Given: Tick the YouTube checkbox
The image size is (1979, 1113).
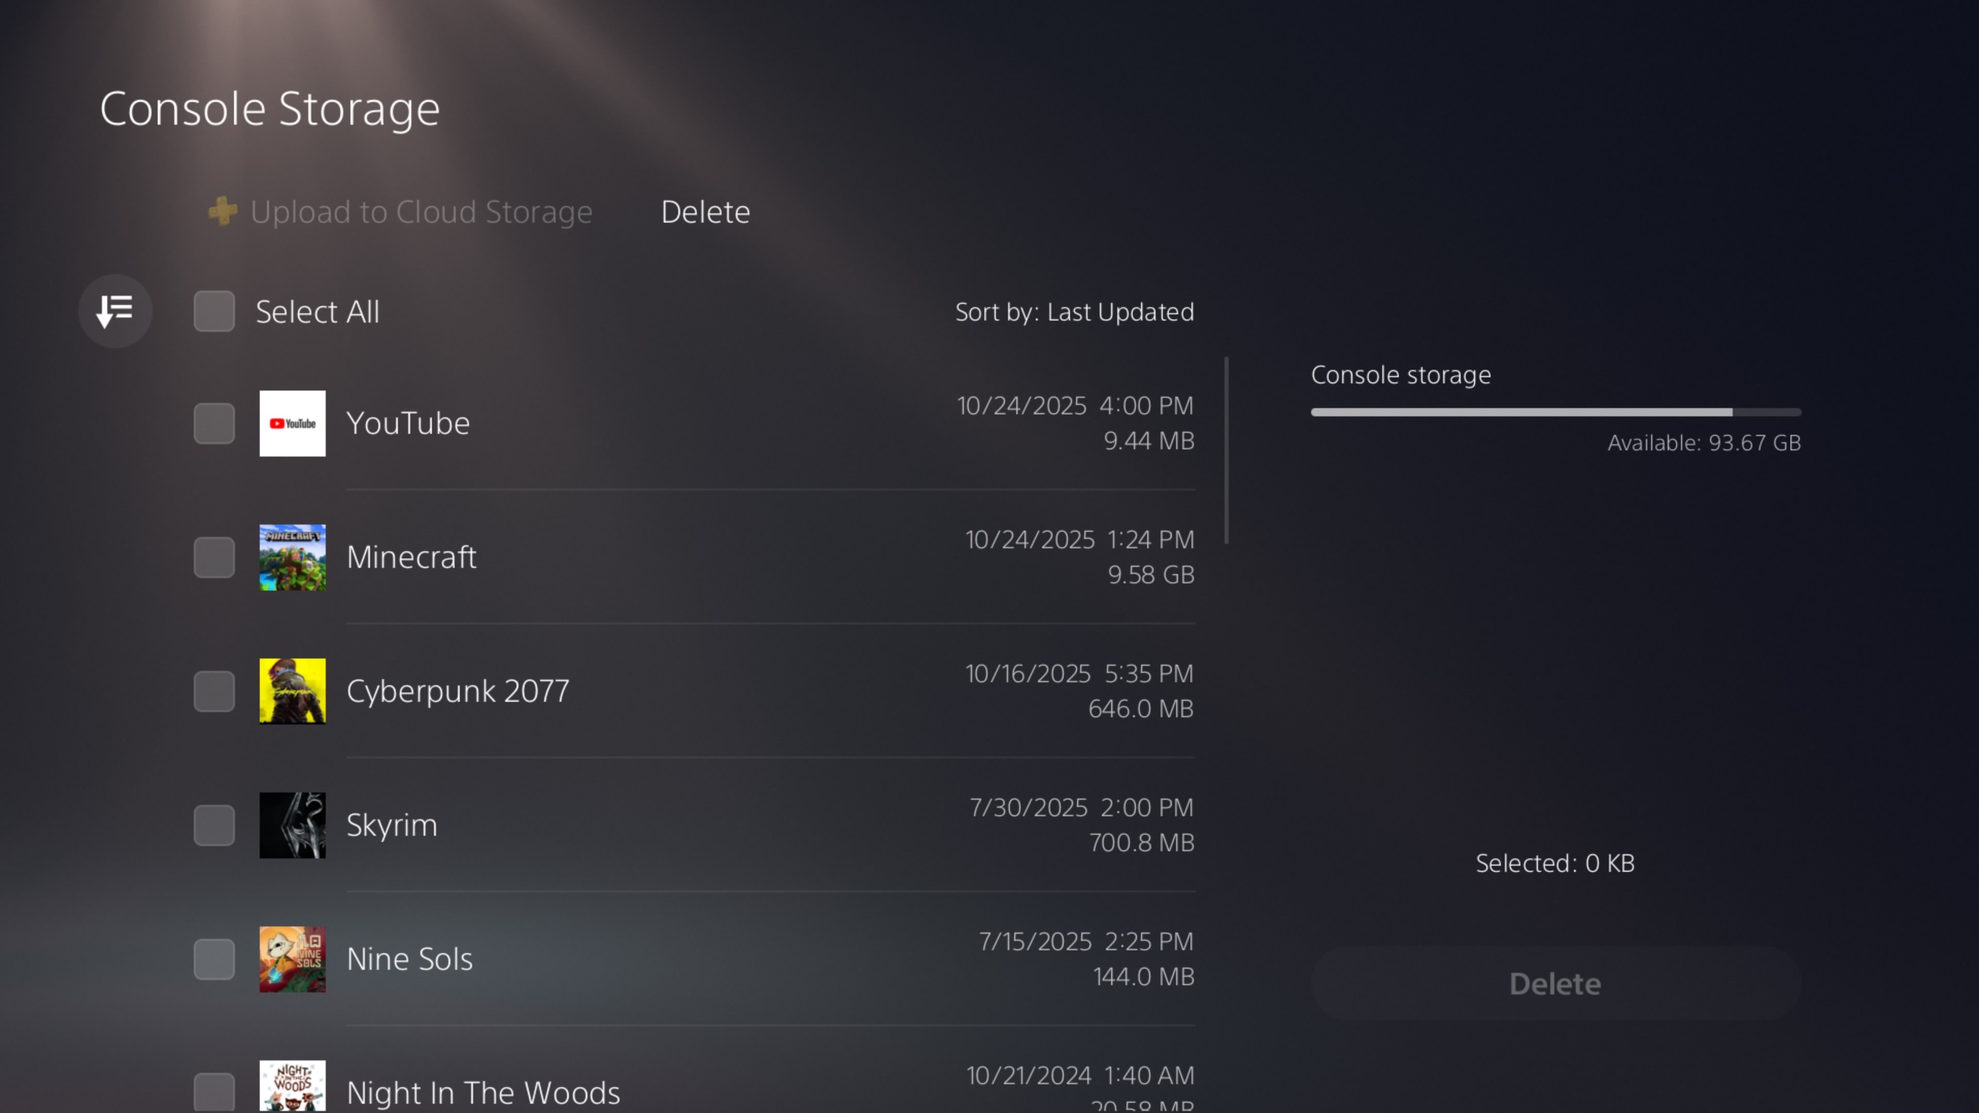Looking at the screenshot, I should click(x=214, y=423).
